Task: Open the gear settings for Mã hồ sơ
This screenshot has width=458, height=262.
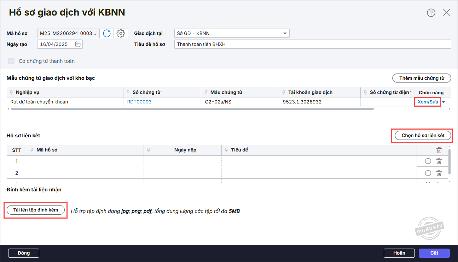Action: point(121,34)
